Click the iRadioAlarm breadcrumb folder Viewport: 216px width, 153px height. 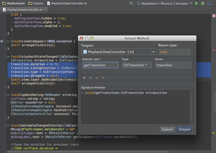tap(13, 3)
